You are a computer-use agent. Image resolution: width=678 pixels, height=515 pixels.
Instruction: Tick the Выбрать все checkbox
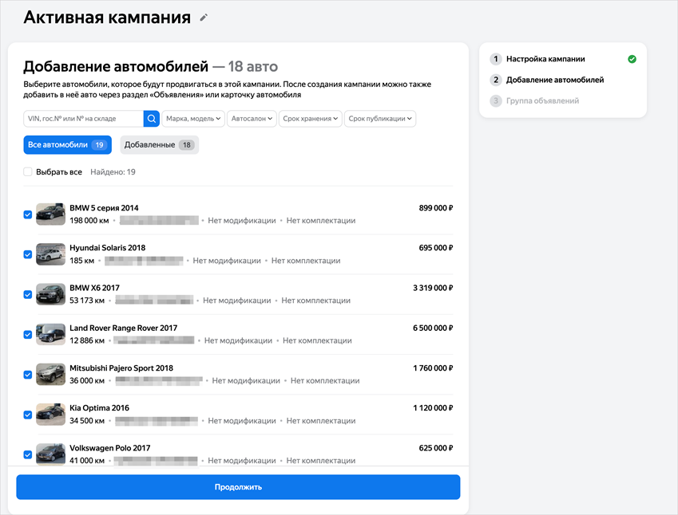tap(28, 172)
